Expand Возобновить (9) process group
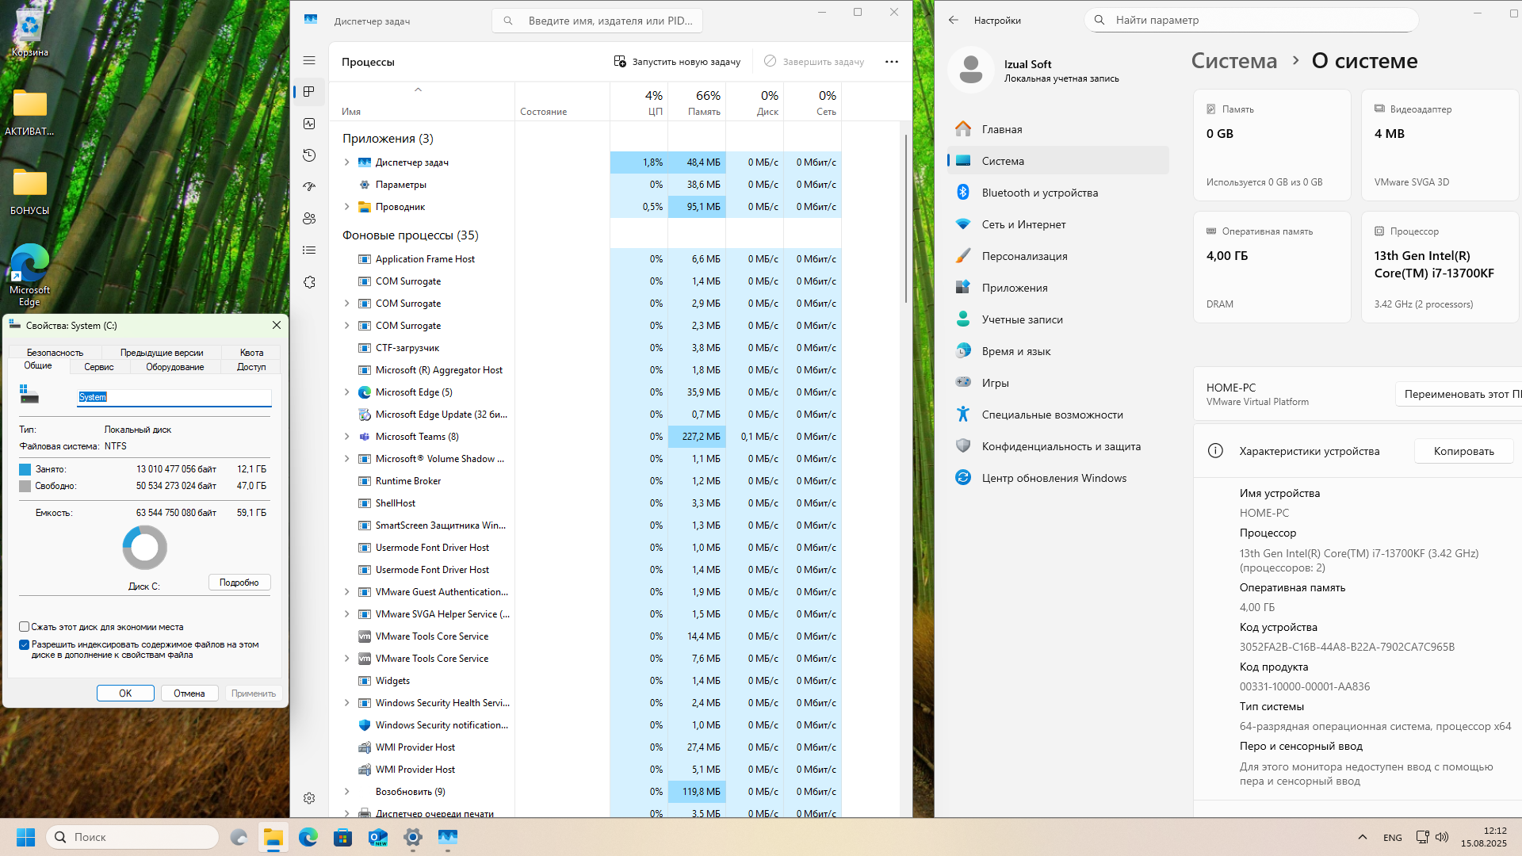Image resolution: width=1522 pixels, height=856 pixels. [x=346, y=792]
